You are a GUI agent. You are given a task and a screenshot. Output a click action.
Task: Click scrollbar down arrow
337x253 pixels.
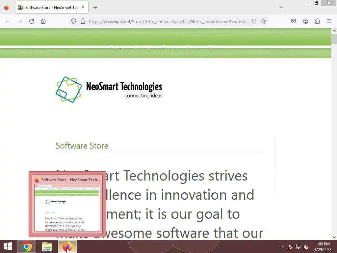click(334, 237)
